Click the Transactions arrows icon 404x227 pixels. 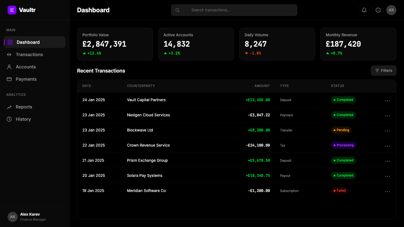9,55
